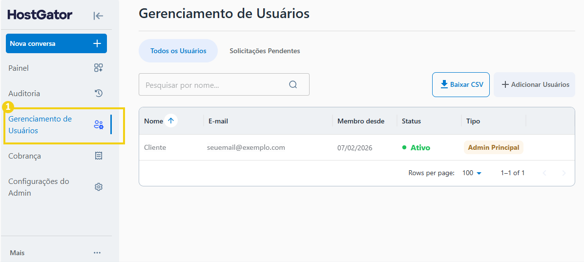Click the HostGator logo
Viewport: 584px width, 262px height.
click(40, 15)
